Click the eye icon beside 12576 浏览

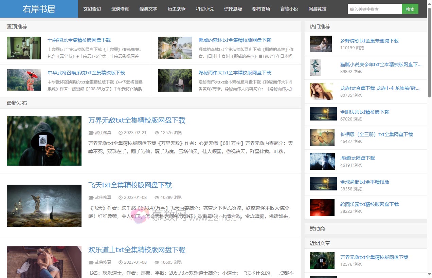pos(157,133)
